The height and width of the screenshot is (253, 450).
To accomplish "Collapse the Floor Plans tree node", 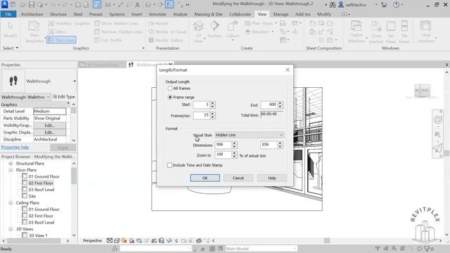I will (11, 170).
